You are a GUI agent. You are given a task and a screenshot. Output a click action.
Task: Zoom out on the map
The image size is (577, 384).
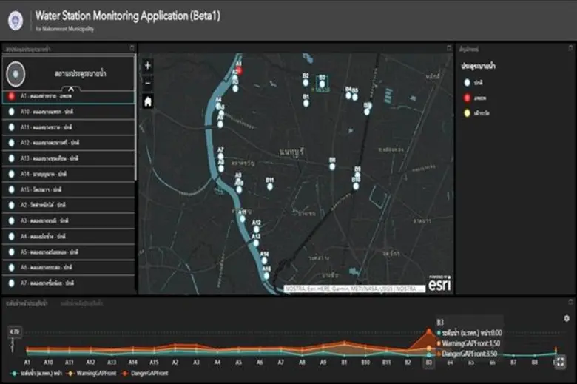click(147, 83)
